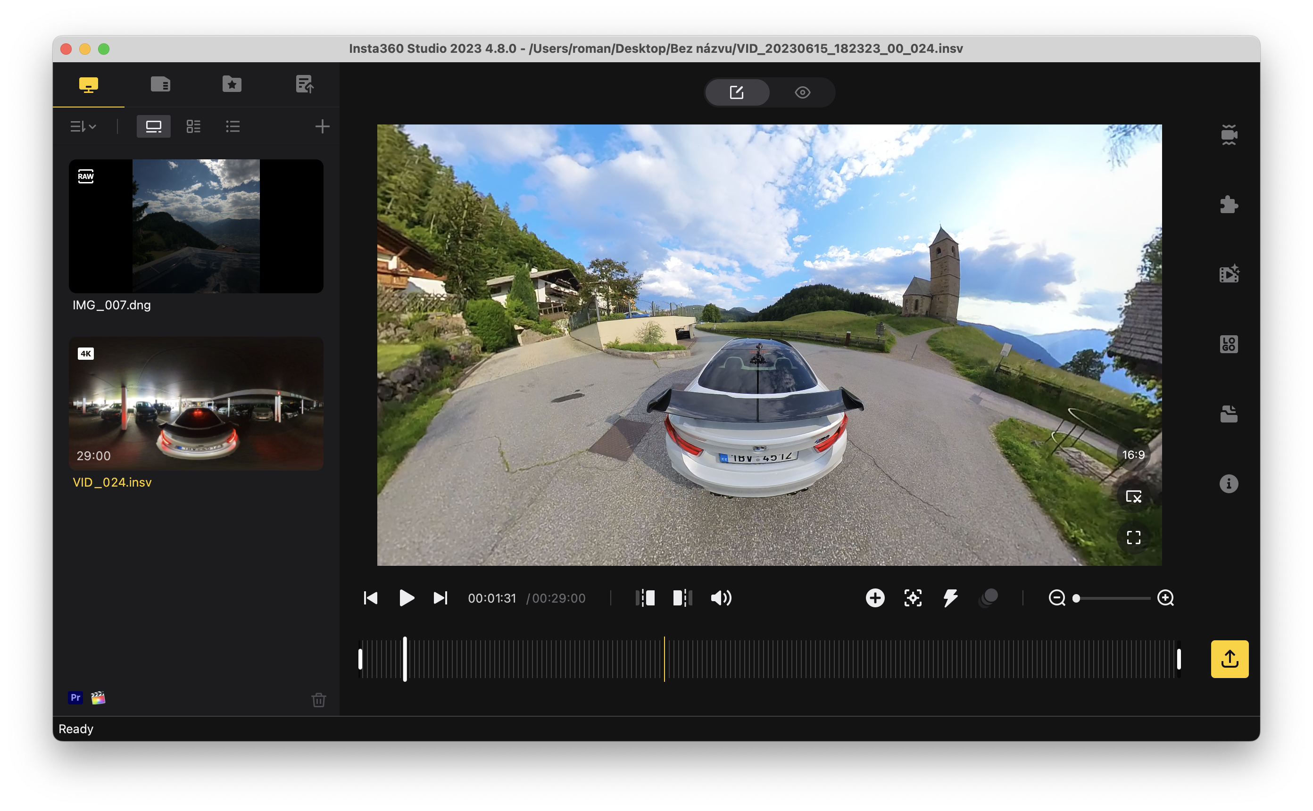The width and height of the screenshot is (1313, 811).
Task: Click the yellow export button
Action: point(1230,659)
